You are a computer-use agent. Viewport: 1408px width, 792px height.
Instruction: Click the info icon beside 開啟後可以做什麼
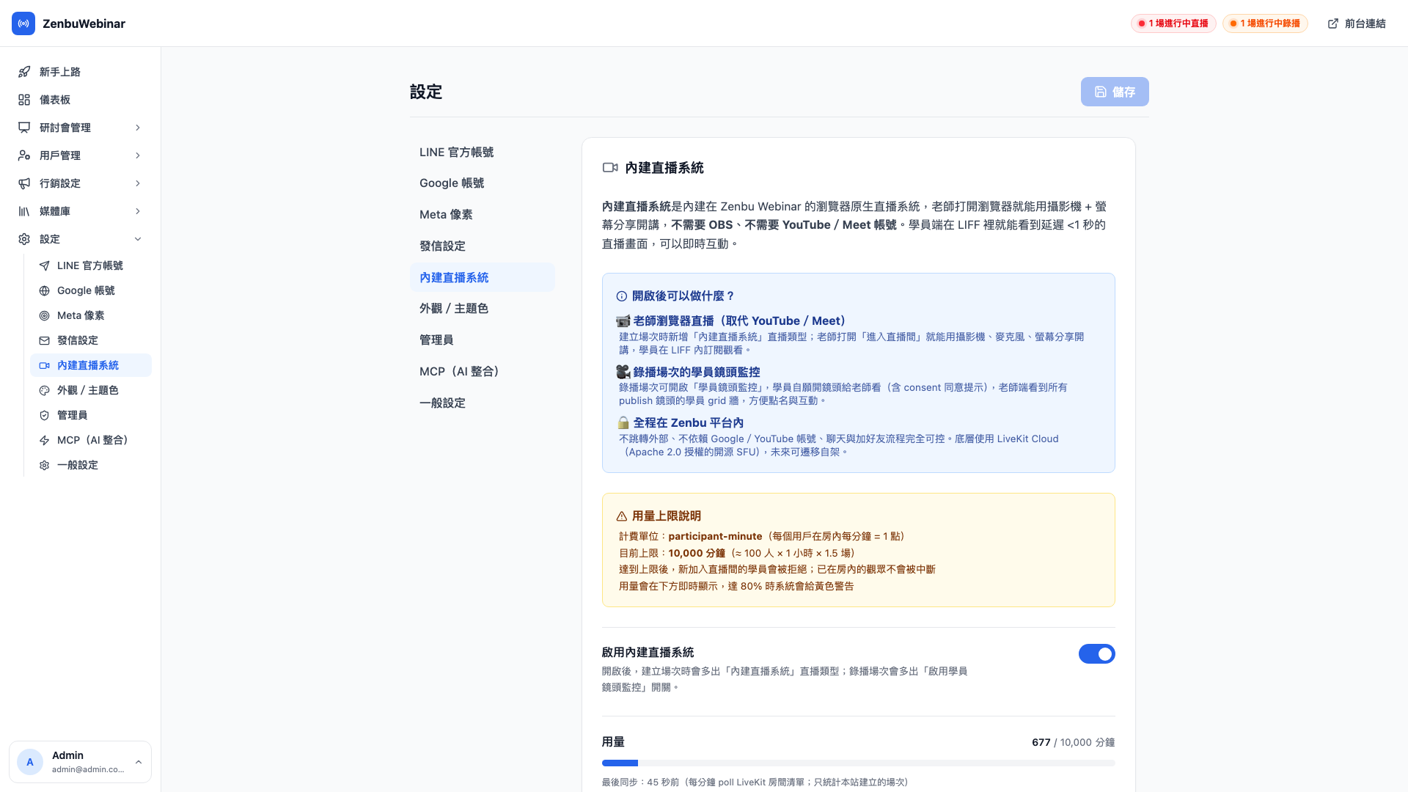622,296
